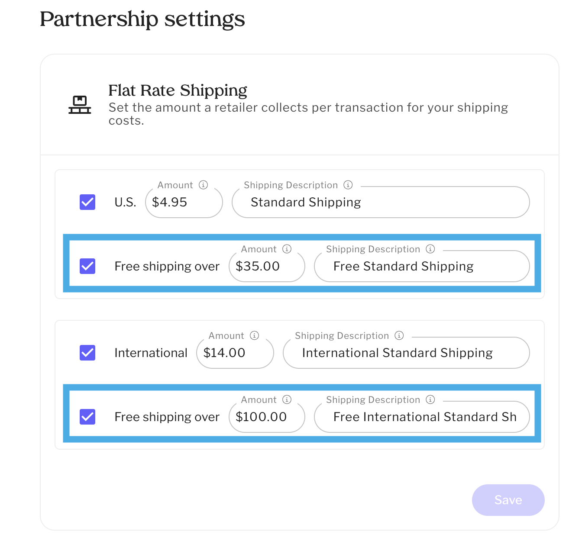Click Amount info icon for $100.00 free shipping
Viewport: 569px width, 541px height.
[x=287, y=399]
